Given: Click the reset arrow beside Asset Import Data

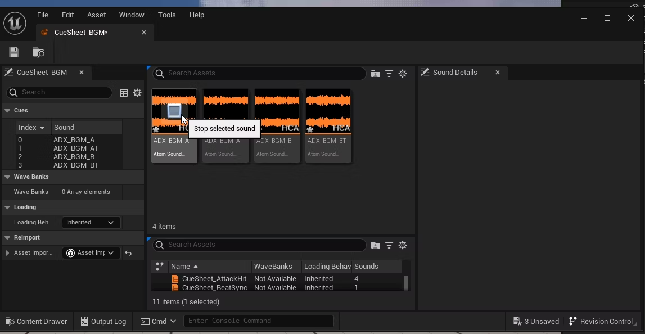Looking at the screenshot, I should 128,253.
